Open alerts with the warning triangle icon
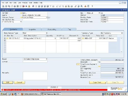The height and width of the screenshot is (96, 128). coord(85,6)
